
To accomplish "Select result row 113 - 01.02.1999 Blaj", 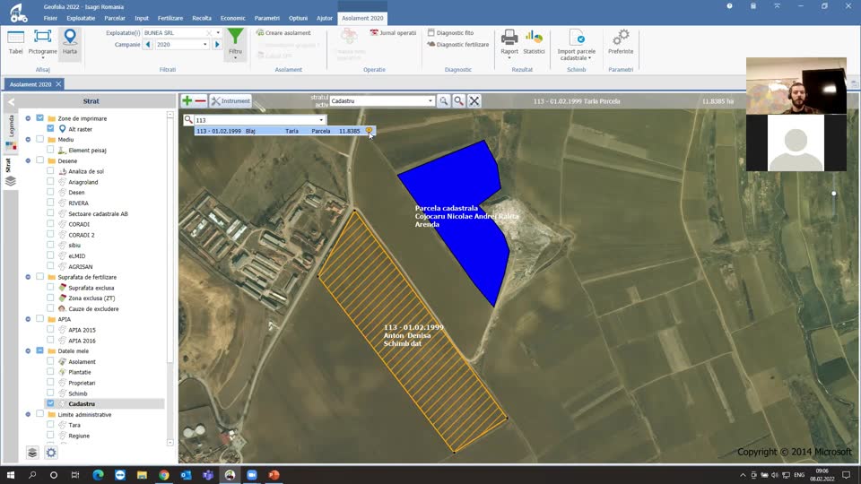I will (x=284, y=131).
